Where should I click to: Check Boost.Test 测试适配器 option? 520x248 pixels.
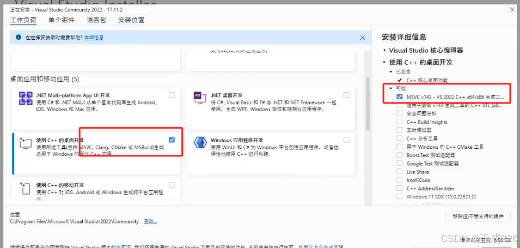(400, 155)
